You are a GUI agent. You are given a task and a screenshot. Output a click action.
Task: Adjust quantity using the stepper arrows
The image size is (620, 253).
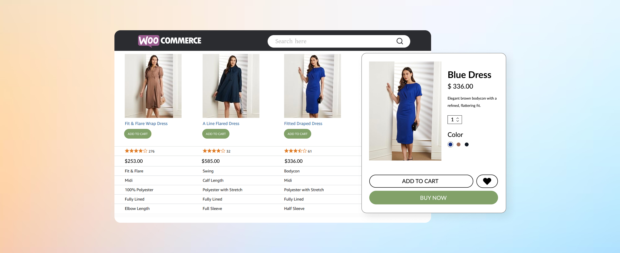coord(458,120)
